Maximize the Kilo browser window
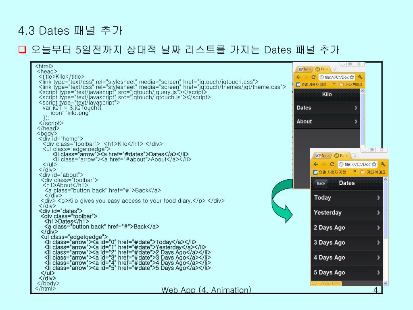Screen dimensions: 413x310 point(350,64)
